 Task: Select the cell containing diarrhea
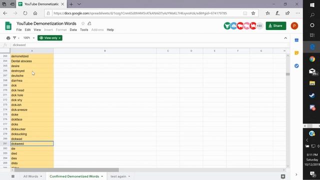(x=32, y=80)
